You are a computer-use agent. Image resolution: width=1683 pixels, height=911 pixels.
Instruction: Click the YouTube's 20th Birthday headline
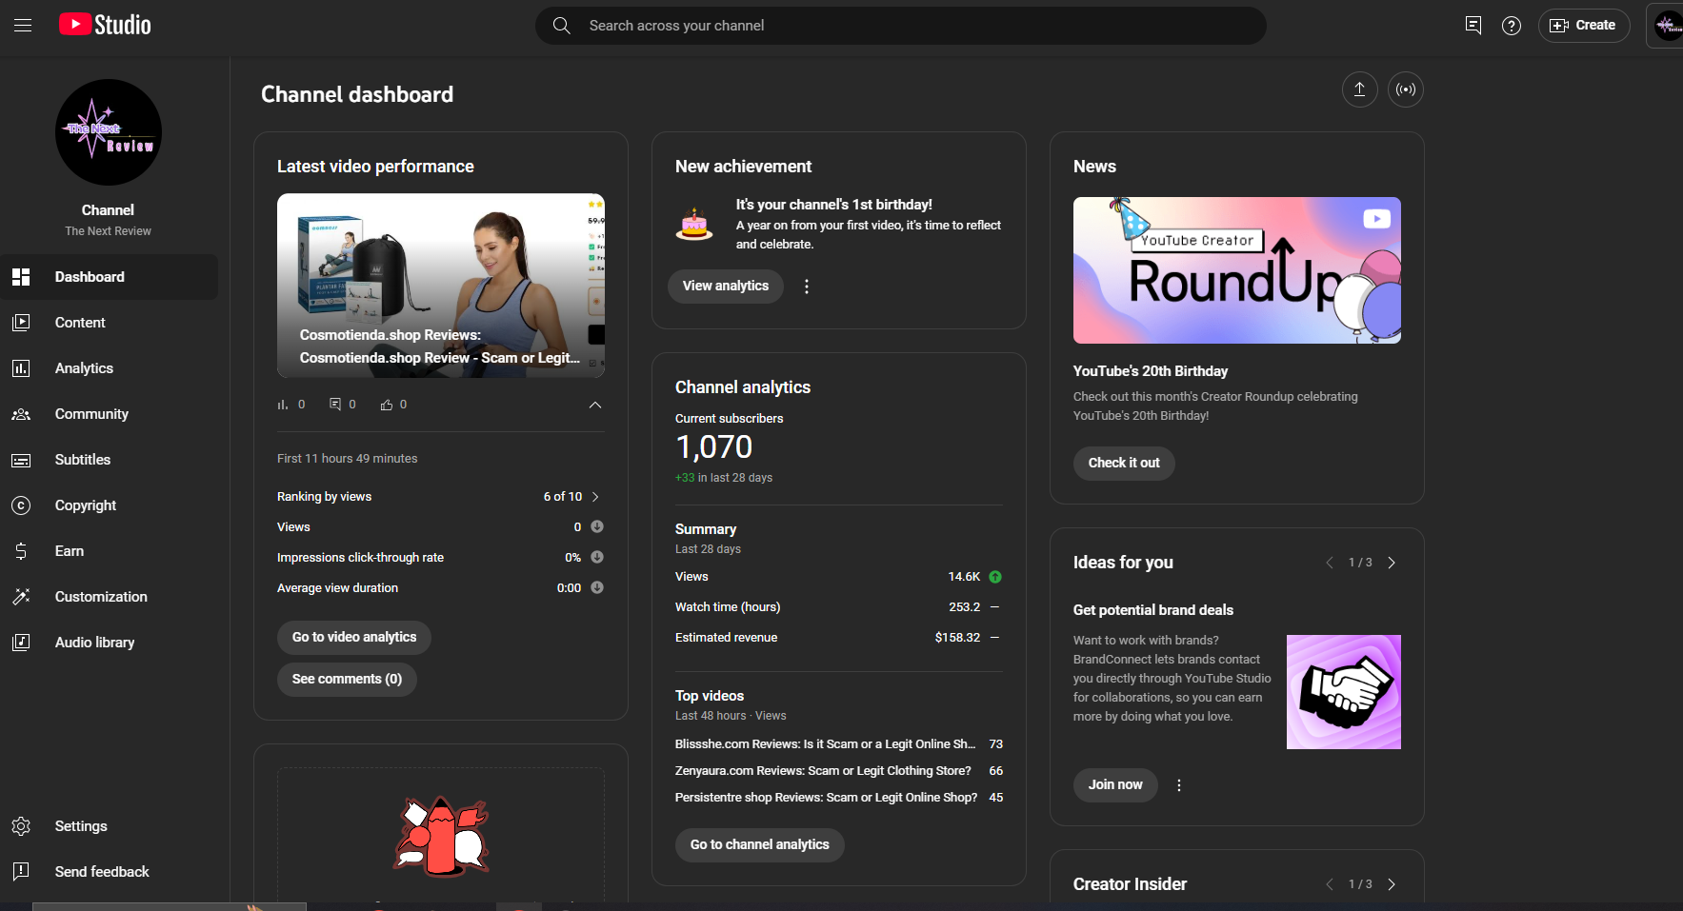click(1151, 371)
